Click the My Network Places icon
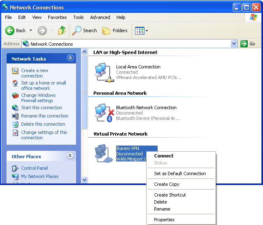 (15, 176)
